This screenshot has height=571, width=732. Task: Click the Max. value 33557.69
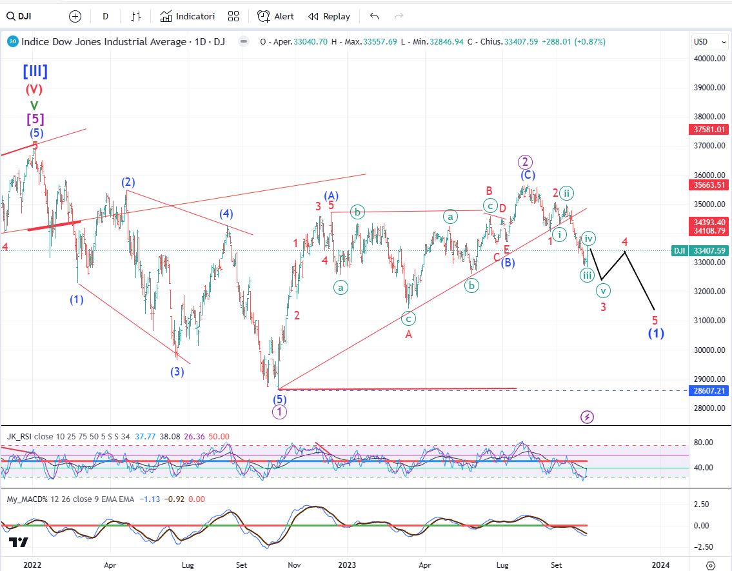(x=380, y=41)
